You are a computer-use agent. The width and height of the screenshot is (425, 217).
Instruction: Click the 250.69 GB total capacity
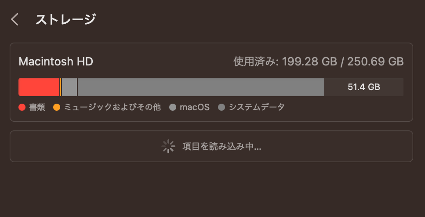click(375, 61)
